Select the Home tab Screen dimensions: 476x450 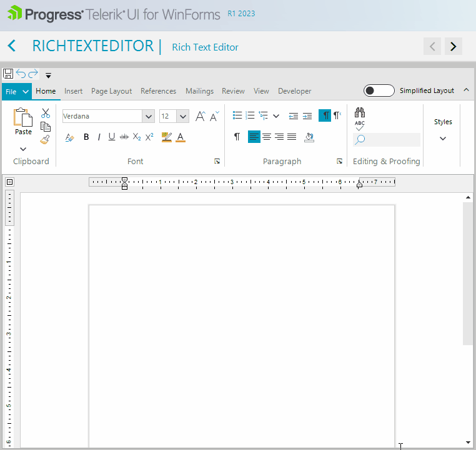click(x=46, y=91)
